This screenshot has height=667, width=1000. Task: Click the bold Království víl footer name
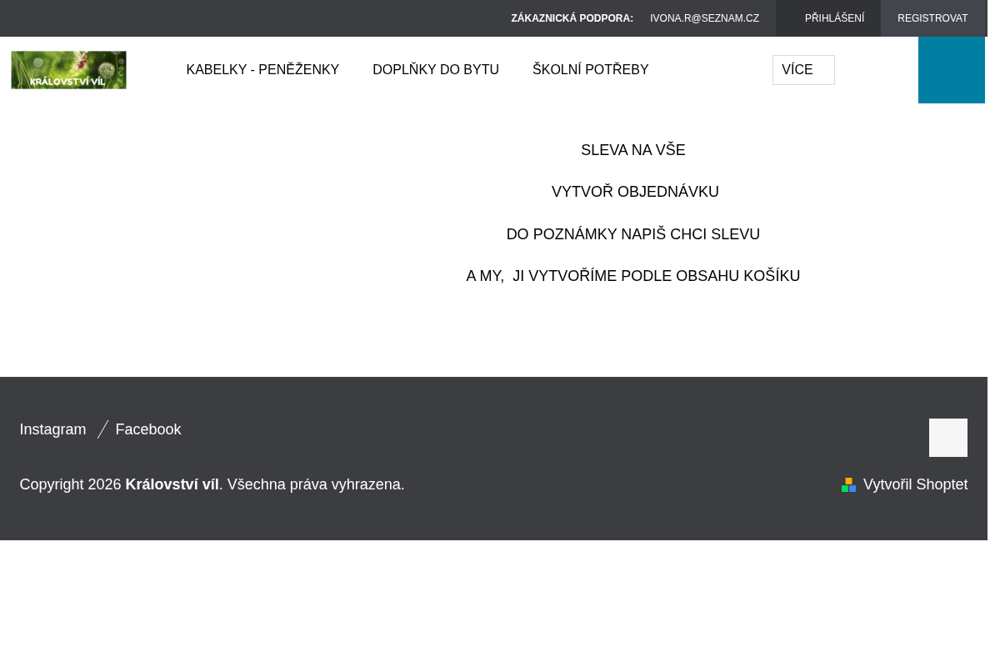[172, 484]
